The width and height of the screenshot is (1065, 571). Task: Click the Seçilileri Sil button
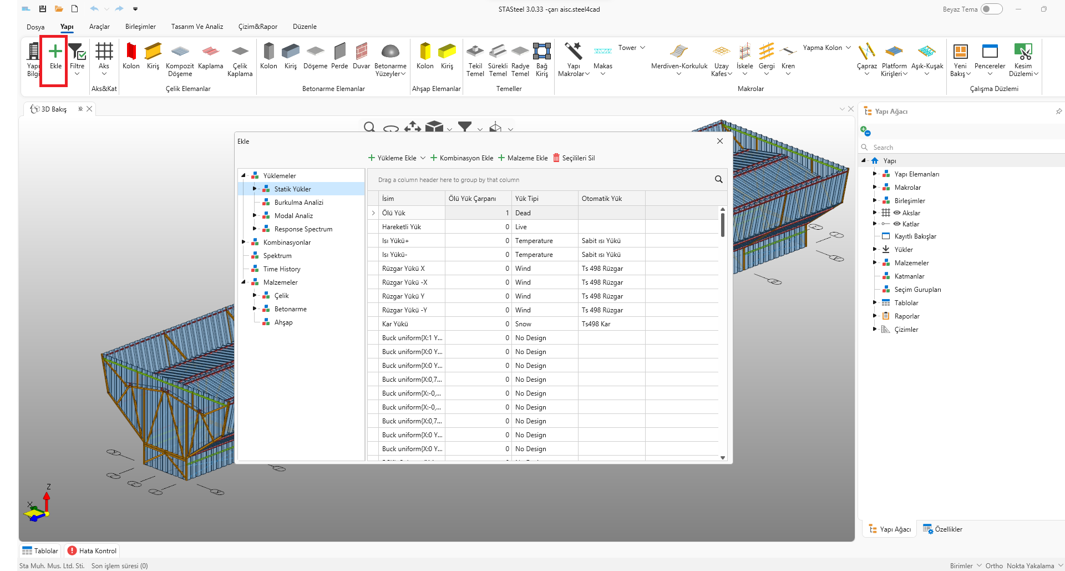pyautogui.click(x=574, y=158)
